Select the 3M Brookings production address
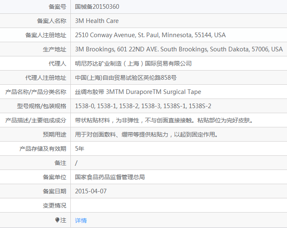The image size is (287, 228). coord(179,49)
